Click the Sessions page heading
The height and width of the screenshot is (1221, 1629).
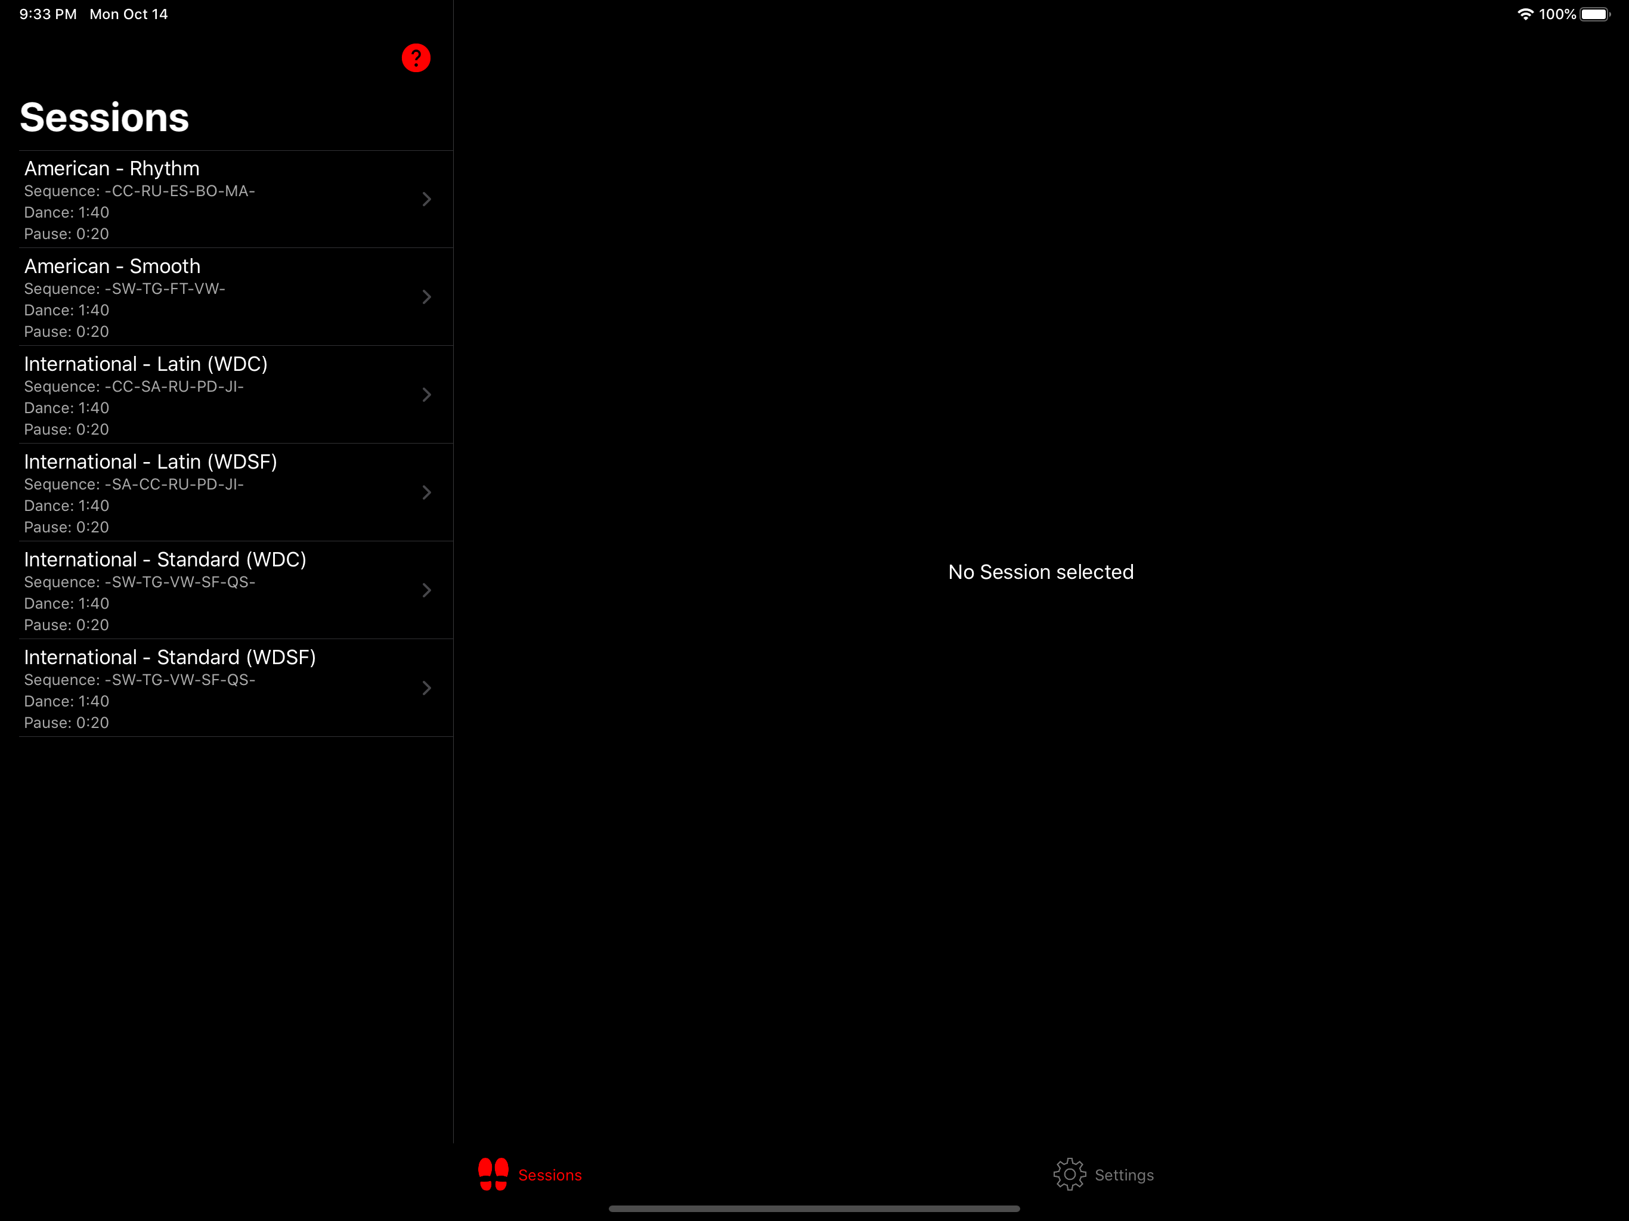(104, 118)
